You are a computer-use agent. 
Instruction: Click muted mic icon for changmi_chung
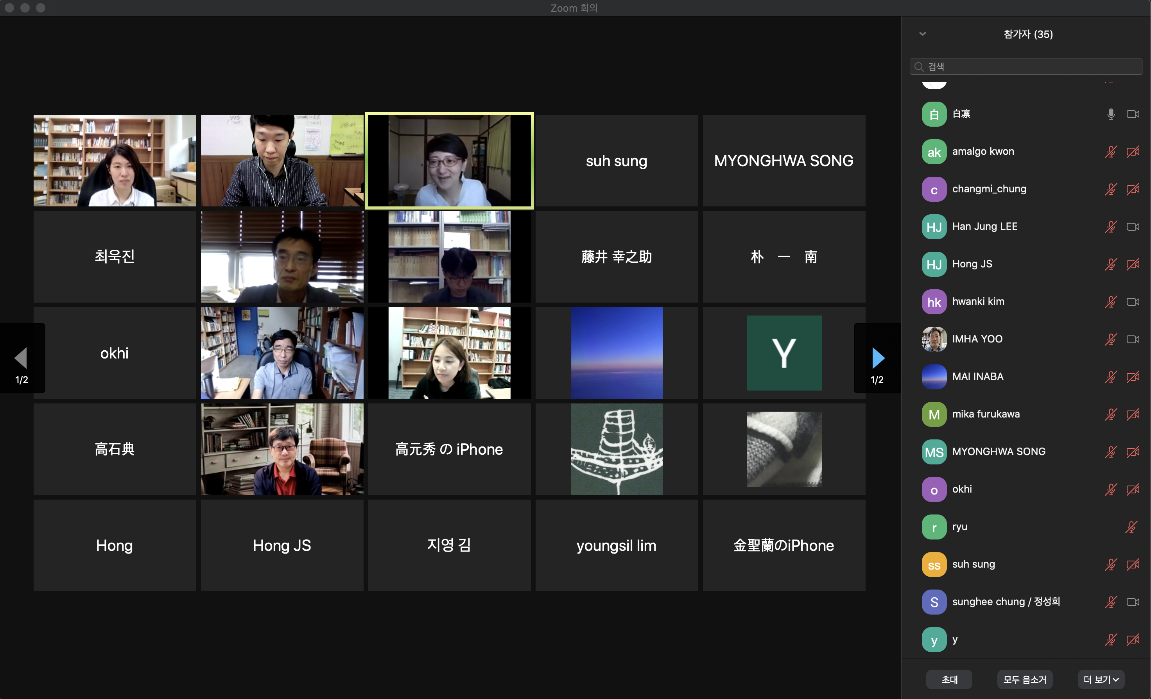tap(1111, 189)
